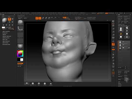The height and width of the screenshot is (99, 132).
Task: Toggle the Mrgb button
Action: pyautogui.click(x=52, y=17)
